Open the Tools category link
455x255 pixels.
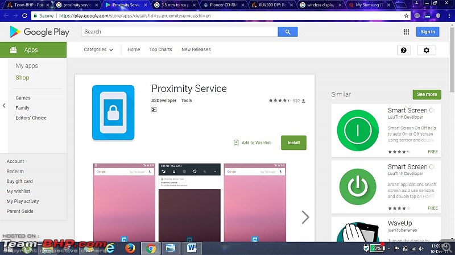187,101
